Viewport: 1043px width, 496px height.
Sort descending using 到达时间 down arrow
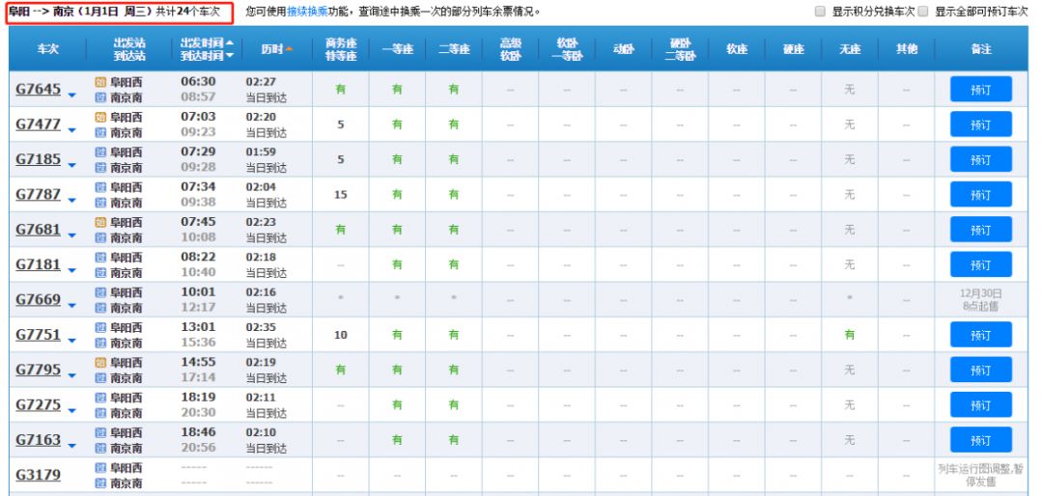(230, 57)
